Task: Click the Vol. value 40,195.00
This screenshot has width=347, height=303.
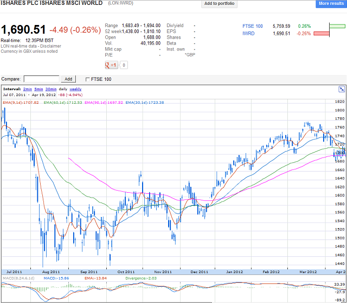Action: tap(151, 43)
